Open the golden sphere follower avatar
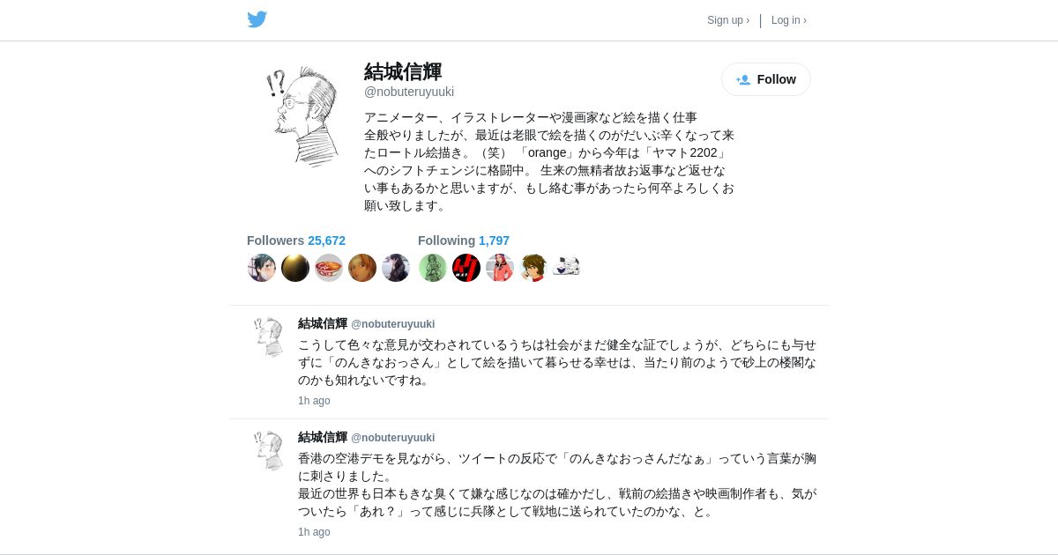The image size is (1058, 555). (x=295, y=268)
